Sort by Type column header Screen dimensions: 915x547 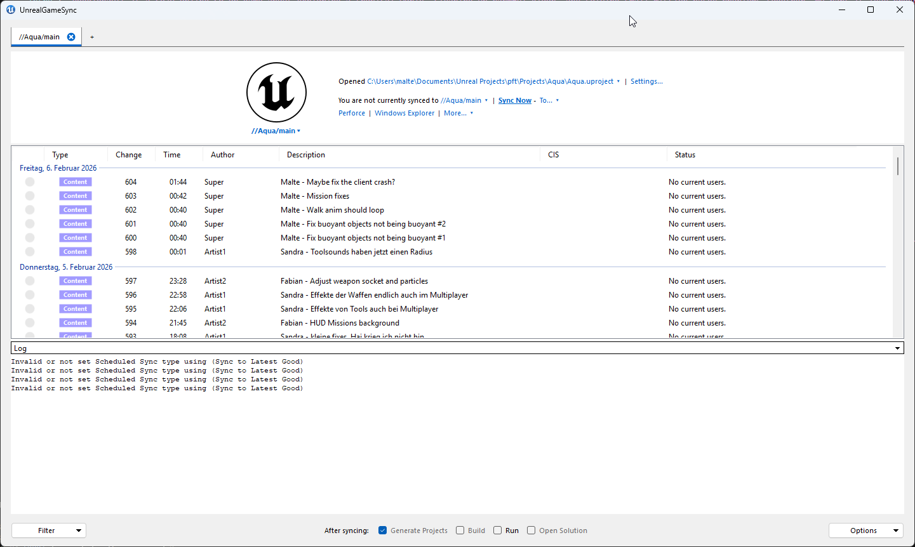(x=76, y=155)
